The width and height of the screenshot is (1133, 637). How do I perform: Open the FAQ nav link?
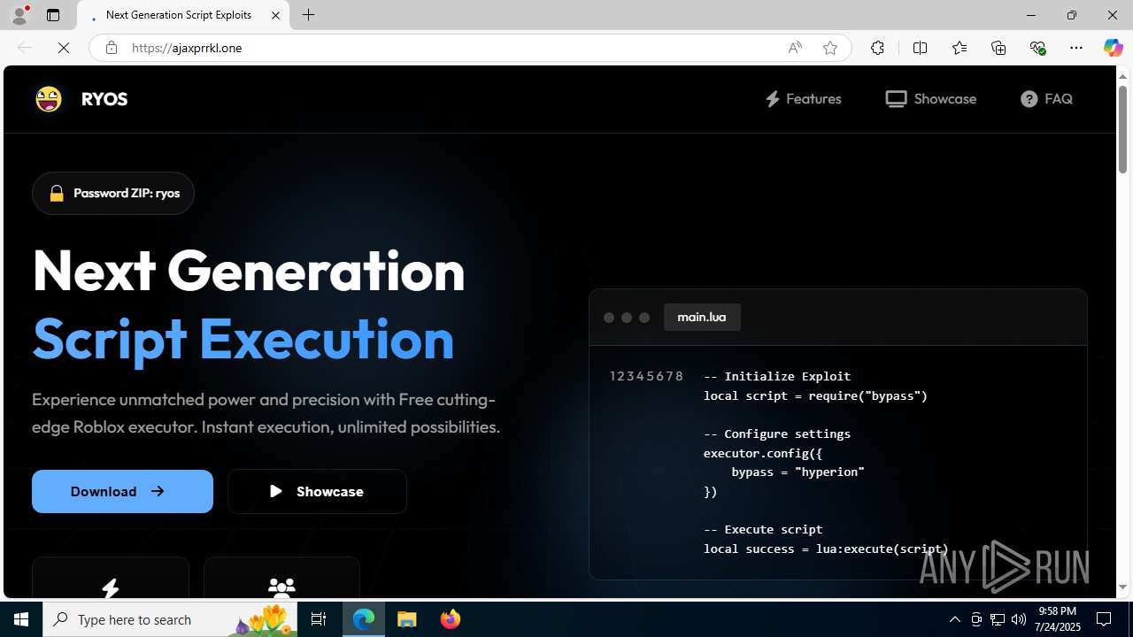coord(1046,99)
